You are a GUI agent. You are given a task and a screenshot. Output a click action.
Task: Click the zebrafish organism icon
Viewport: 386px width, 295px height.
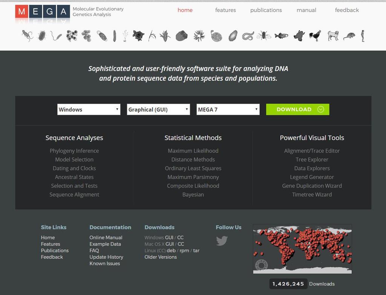281,36
